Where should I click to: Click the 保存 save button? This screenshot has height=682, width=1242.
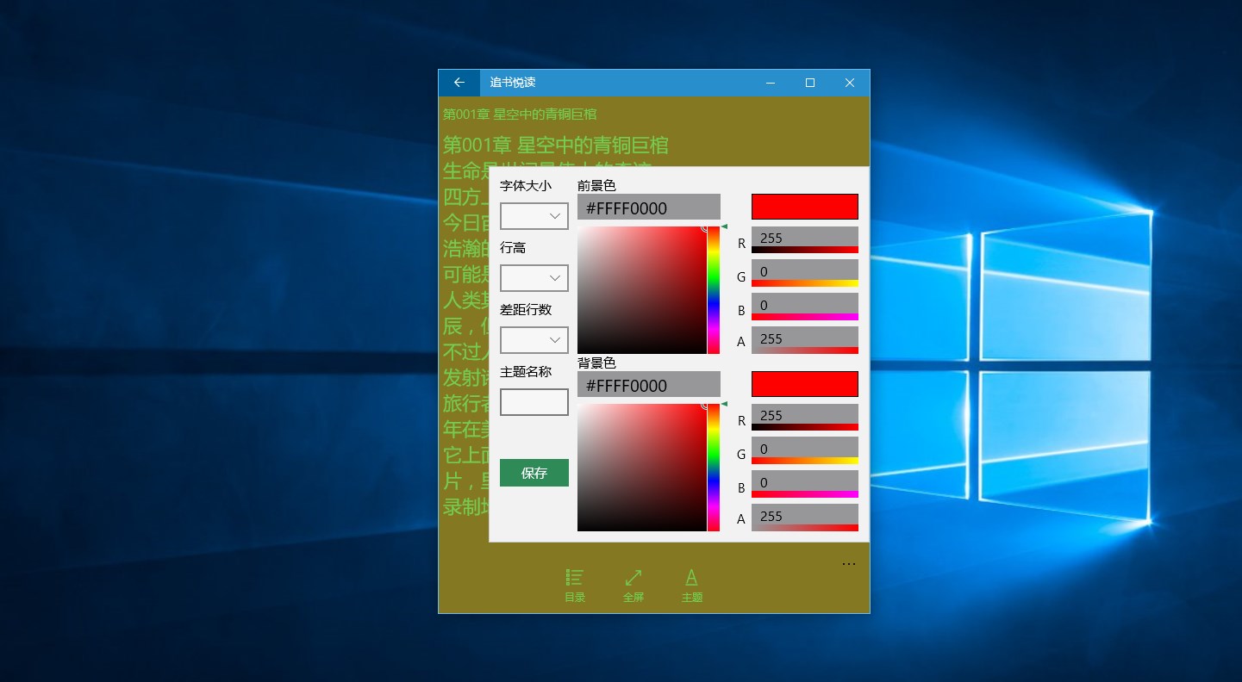534,472
